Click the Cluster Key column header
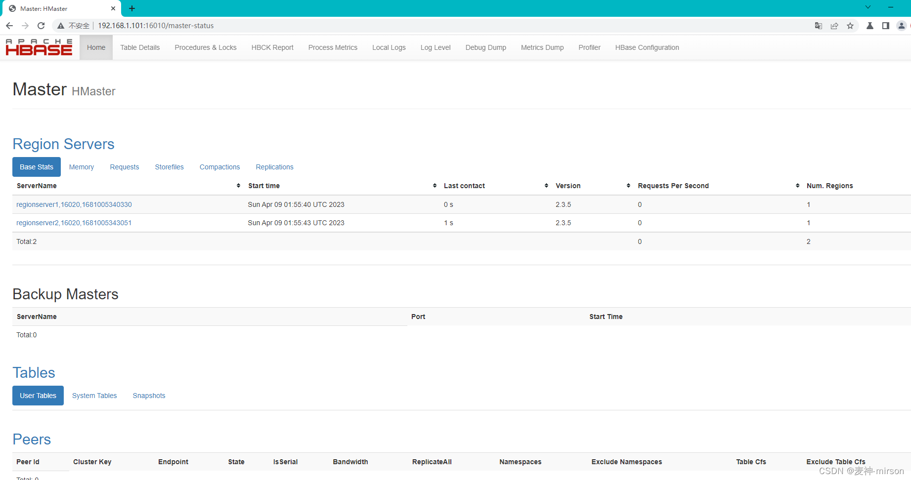Screen dimensions: 911x480 (x=92, y=462)
